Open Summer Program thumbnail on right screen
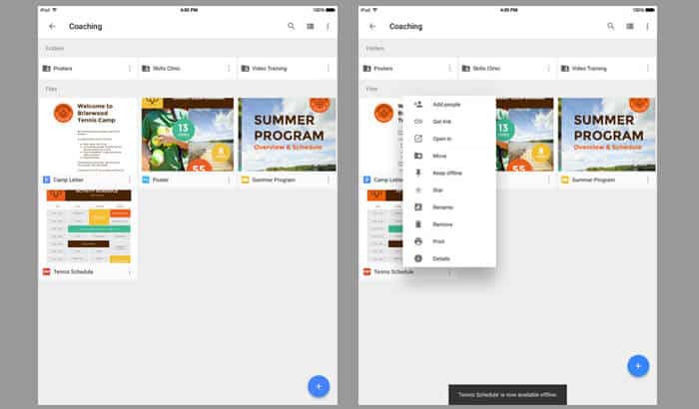The width and height of the screenshot is (699, 409). (607, 135)
